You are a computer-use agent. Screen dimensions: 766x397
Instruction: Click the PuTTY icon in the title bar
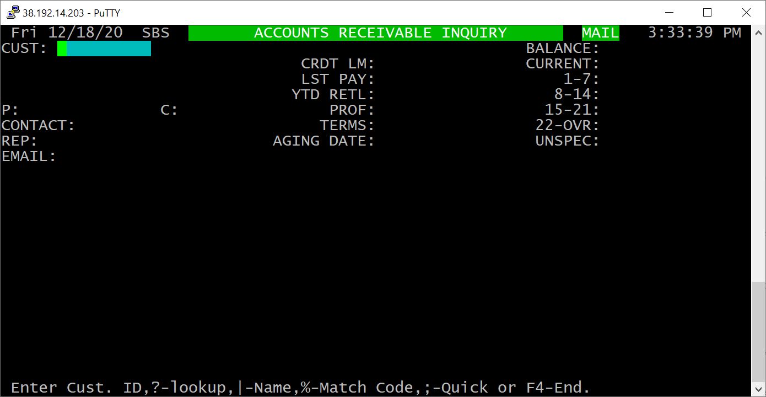(x=12, y=12)
